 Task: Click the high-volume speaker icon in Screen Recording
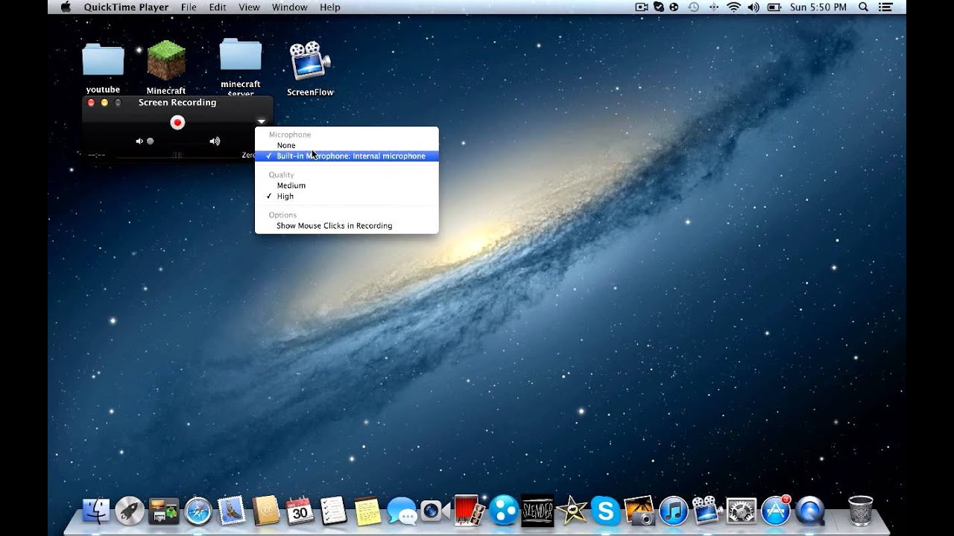click(x=215, y=141)
